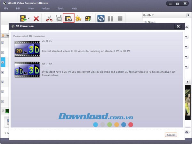
Task: Open the File menu
Action: 6,8
